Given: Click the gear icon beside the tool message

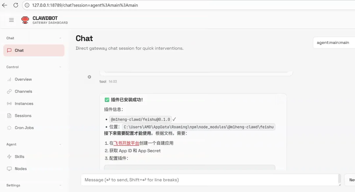Looking at the screenshot, I should 89,77.
